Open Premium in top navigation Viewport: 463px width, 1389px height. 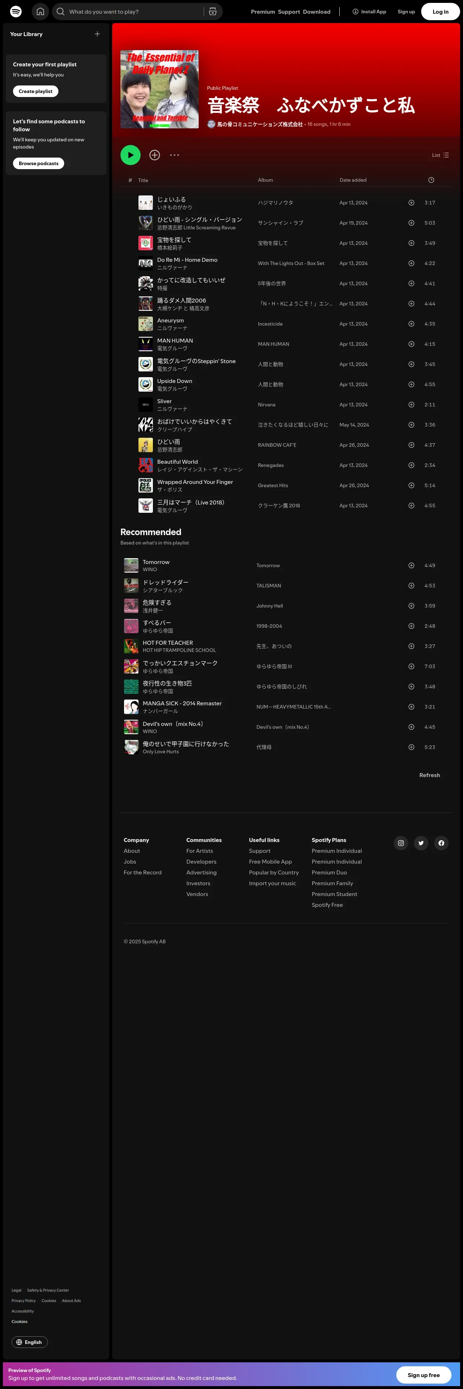(x=263, y=11)
